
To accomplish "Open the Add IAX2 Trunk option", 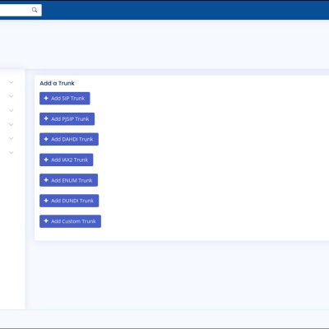I will (66, 160).
